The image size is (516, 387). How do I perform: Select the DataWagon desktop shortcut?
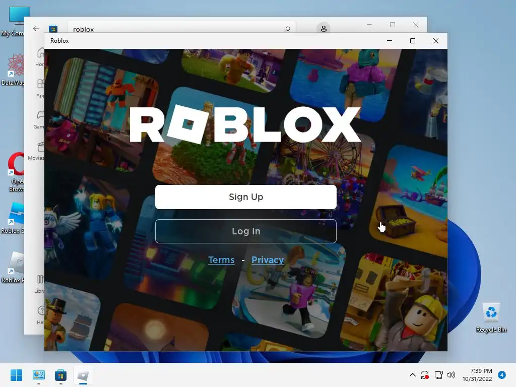pyautogui.click(x=13, y=70)
